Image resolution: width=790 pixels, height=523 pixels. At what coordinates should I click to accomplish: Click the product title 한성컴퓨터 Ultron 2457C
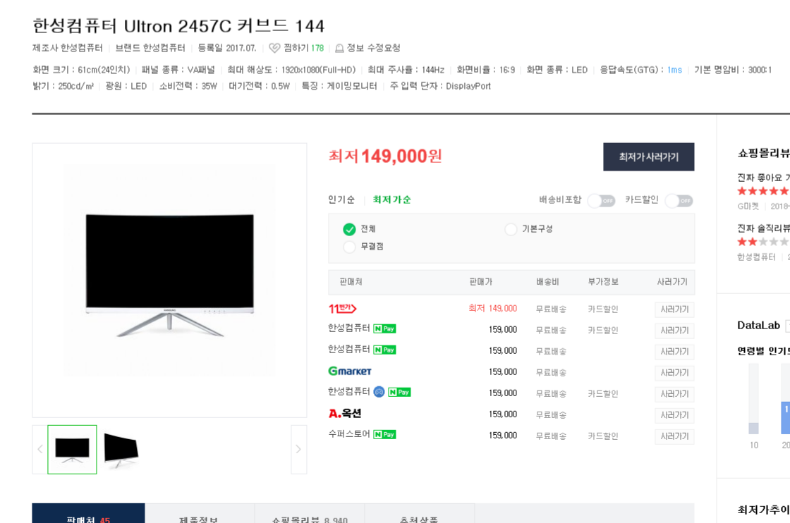(178, 25)
